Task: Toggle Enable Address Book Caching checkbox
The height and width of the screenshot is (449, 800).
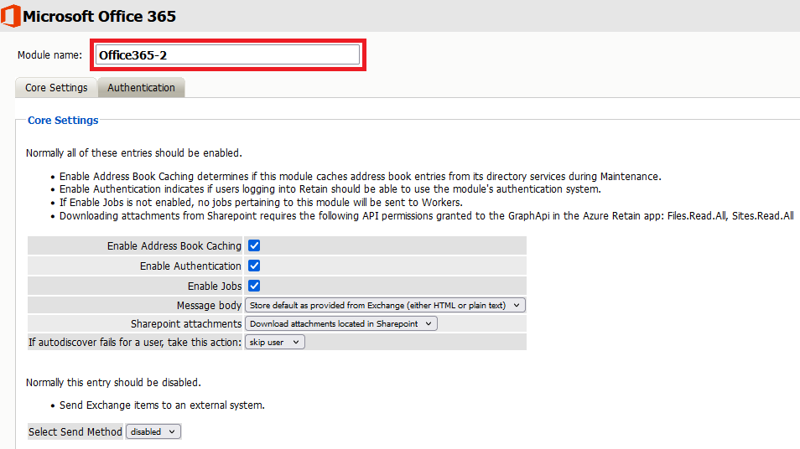Action: (254, 245)
